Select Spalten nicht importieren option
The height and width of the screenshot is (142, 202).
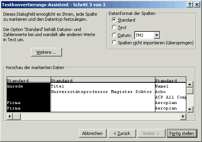[114, 43]
